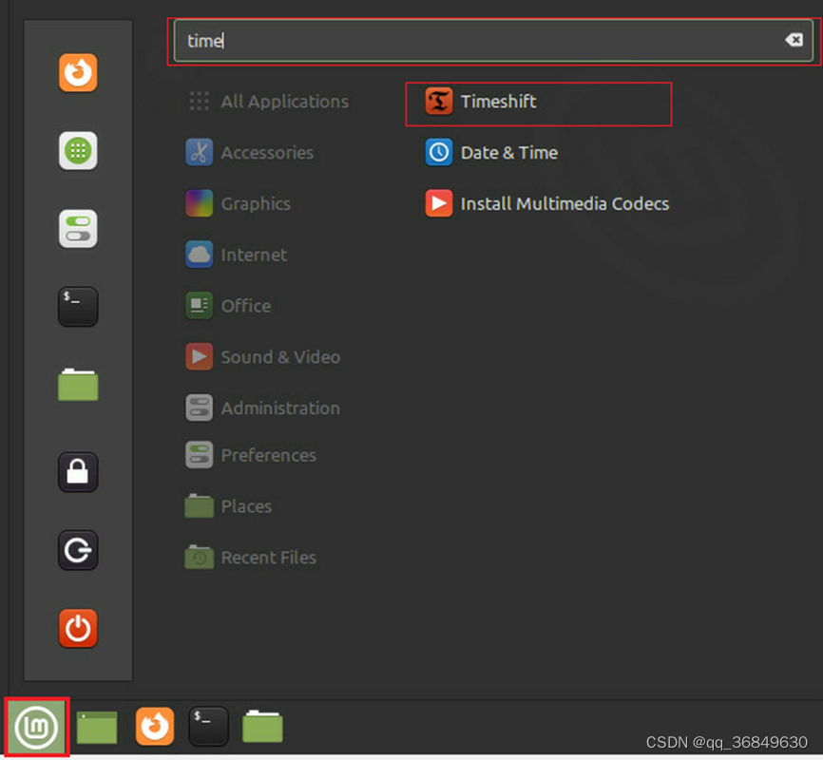Click inside the search box containing "time"
This screenshot has height=760, width=823.
click(493, 41)
